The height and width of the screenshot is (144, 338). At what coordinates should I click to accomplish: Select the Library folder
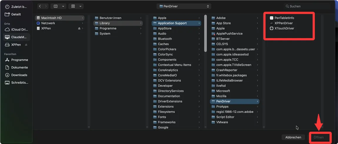point(118,23)
